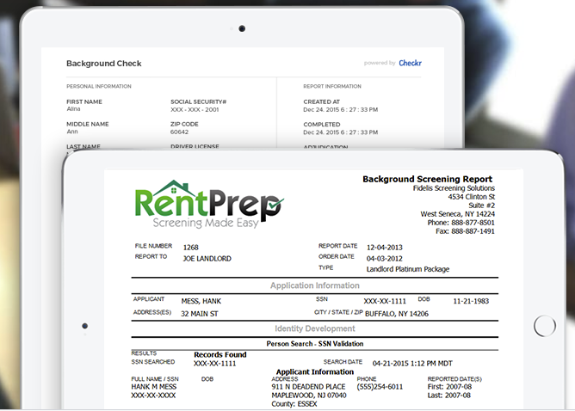Click the Identity Development section header
Screen dimensions: 575x411
tap(315, 328)
